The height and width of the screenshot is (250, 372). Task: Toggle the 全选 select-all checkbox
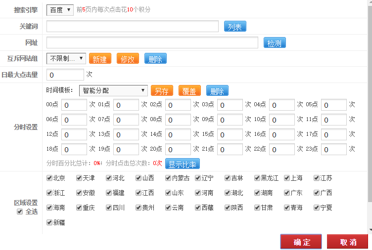point(20,211)
